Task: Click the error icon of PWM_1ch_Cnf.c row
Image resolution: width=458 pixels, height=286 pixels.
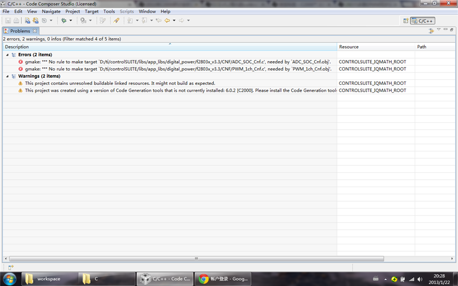Action: click(x=20, y=69)
